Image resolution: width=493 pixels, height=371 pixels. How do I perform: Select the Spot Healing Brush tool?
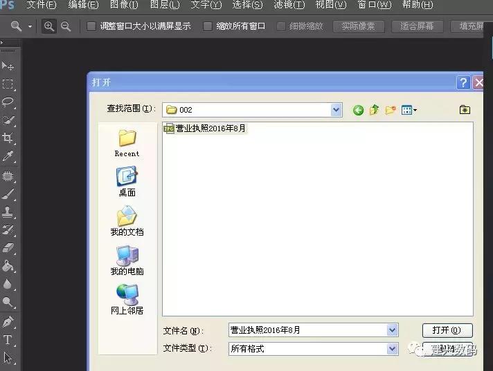click(8, 176)
